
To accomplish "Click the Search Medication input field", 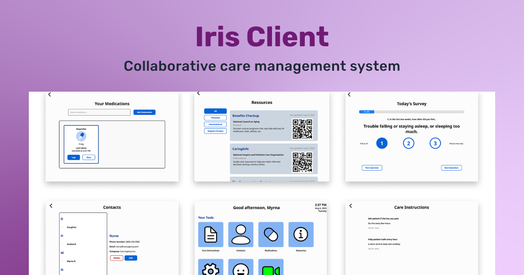I will [99, 112].
